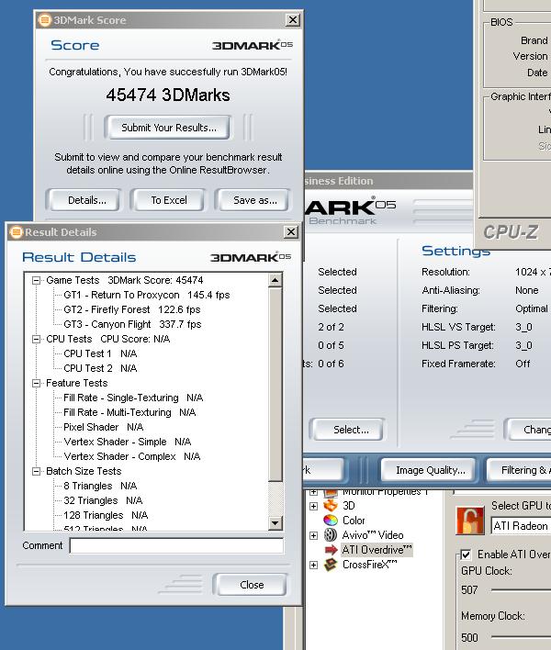Image resolution: width=551 pixels, height=650 pixels.
Task: Click the CrossFireX icon in Catalyst tree
Action: click(x=331, y=565)
